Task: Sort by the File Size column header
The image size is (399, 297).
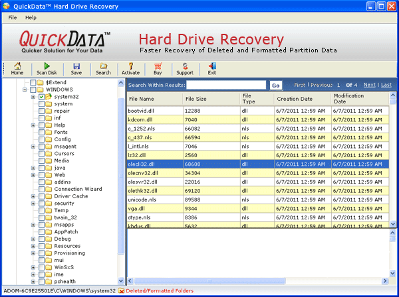Action: (x=211, y=99)
